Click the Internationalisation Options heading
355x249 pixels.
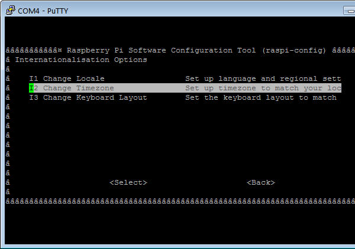(x=81, y=60)
